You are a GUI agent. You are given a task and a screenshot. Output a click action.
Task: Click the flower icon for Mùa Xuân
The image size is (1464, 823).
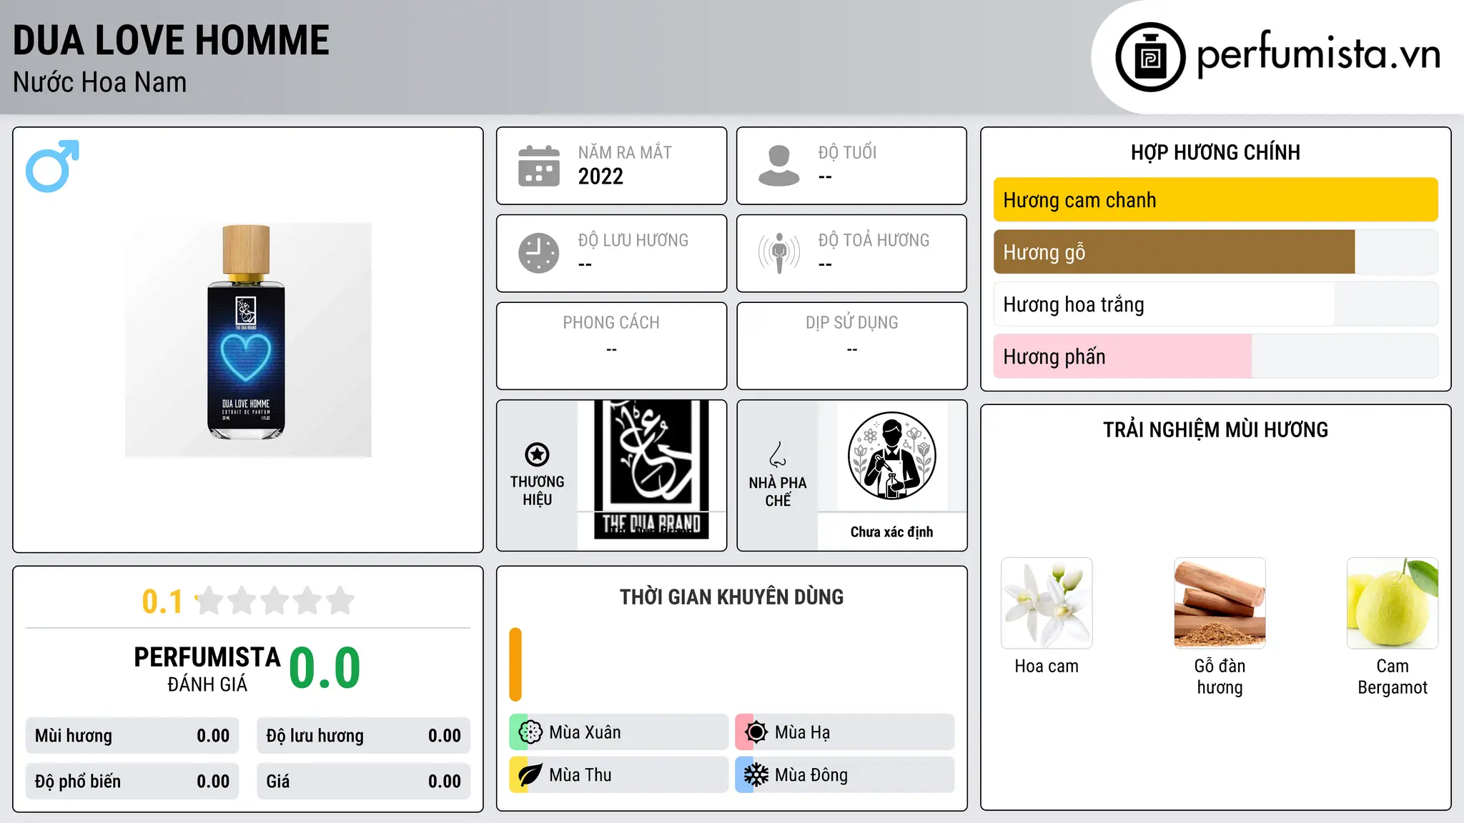(530, 732)
